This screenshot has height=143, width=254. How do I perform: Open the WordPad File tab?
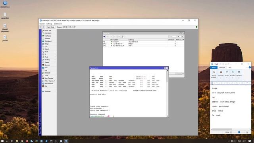pyautogui.click(x=214, y=68)
